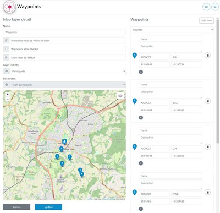220x213 pixels.
Task: Select map marker number 3
Action: [70, 157]
